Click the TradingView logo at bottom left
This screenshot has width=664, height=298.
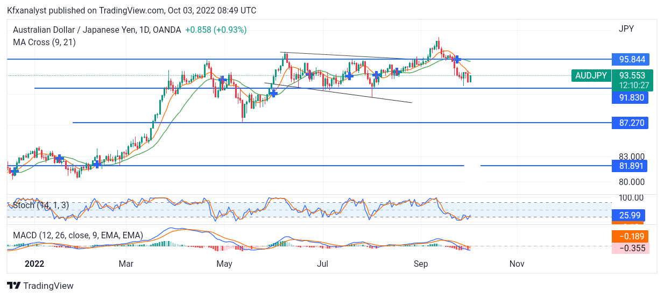[x=40, y=286]
